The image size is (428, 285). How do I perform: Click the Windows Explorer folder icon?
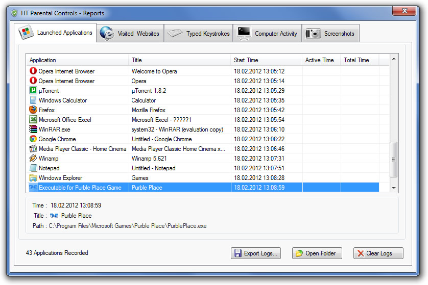point(33,177)
